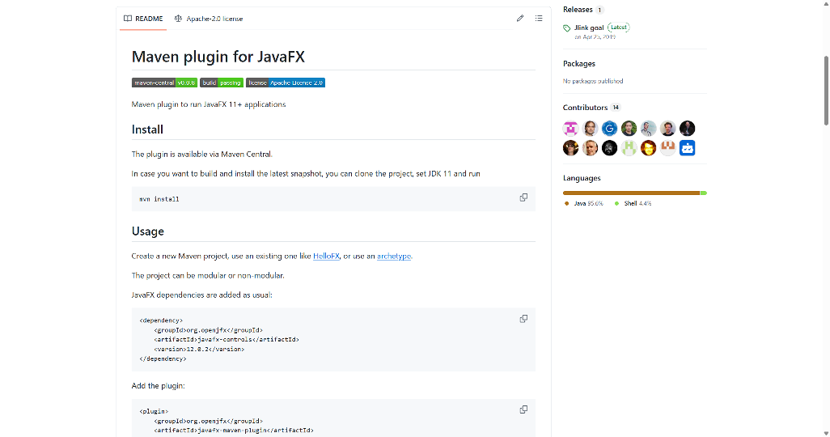Screen dimensions: 830x437
Task: Copy the plugin XML snippet
Action: [x=523, y=409]
